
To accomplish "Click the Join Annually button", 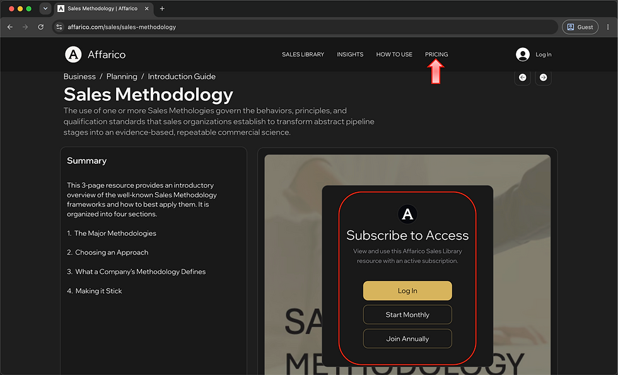I will [407, 339].
